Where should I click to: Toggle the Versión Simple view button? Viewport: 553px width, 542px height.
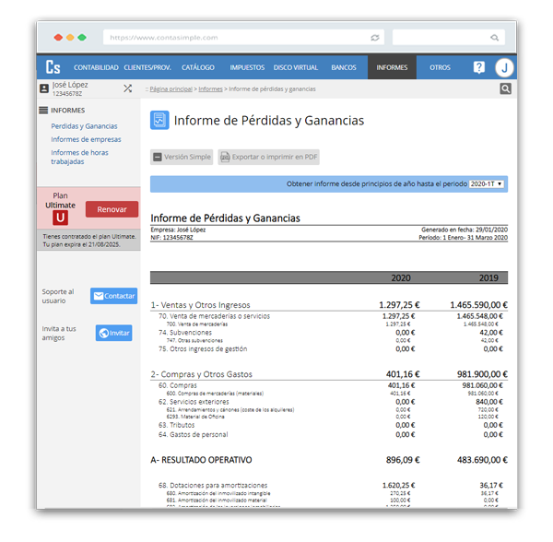pos(182,158)
